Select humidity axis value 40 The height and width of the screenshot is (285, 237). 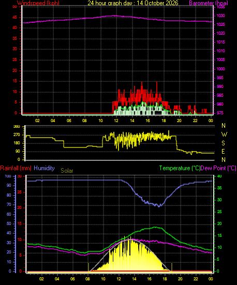[x=9, y=233]
